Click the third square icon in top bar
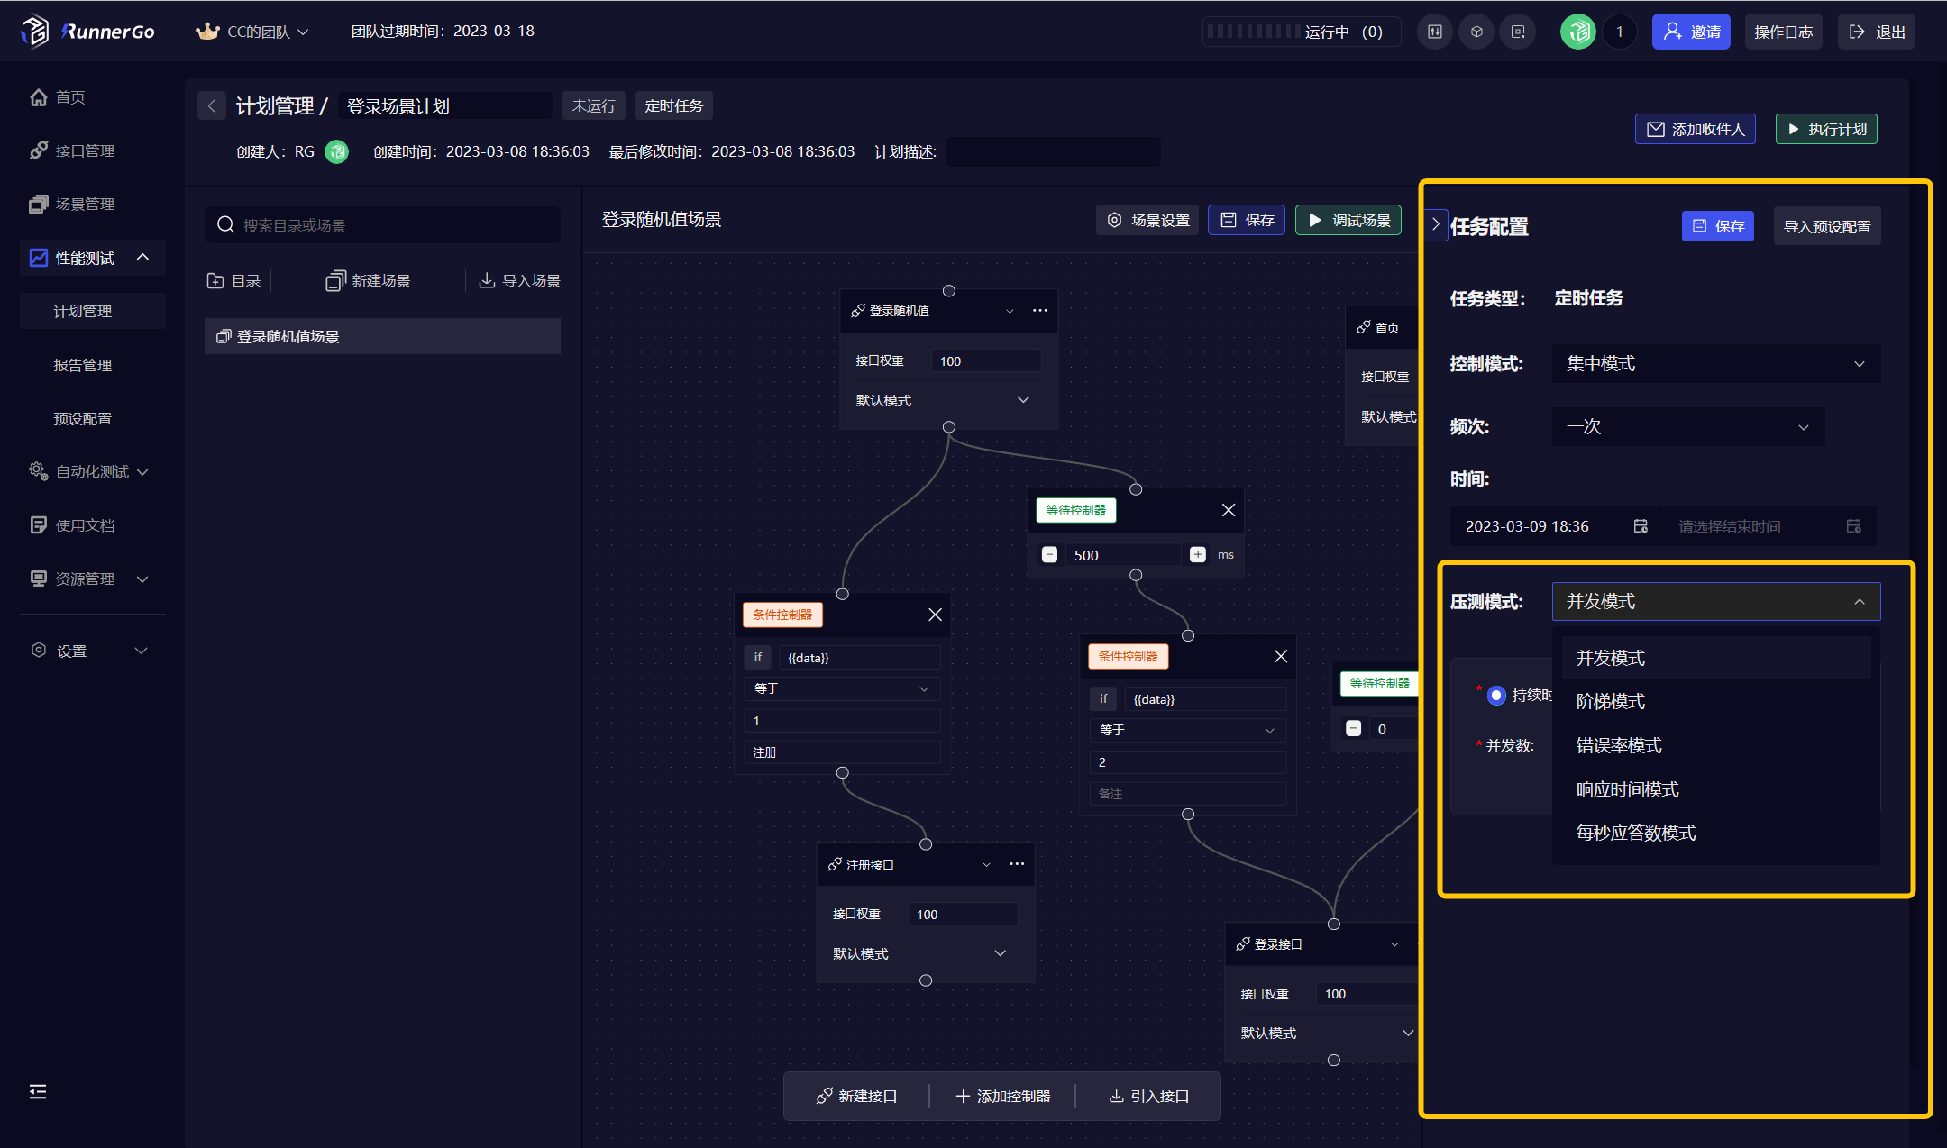 pyautogui.click(x=1518, y=32)
